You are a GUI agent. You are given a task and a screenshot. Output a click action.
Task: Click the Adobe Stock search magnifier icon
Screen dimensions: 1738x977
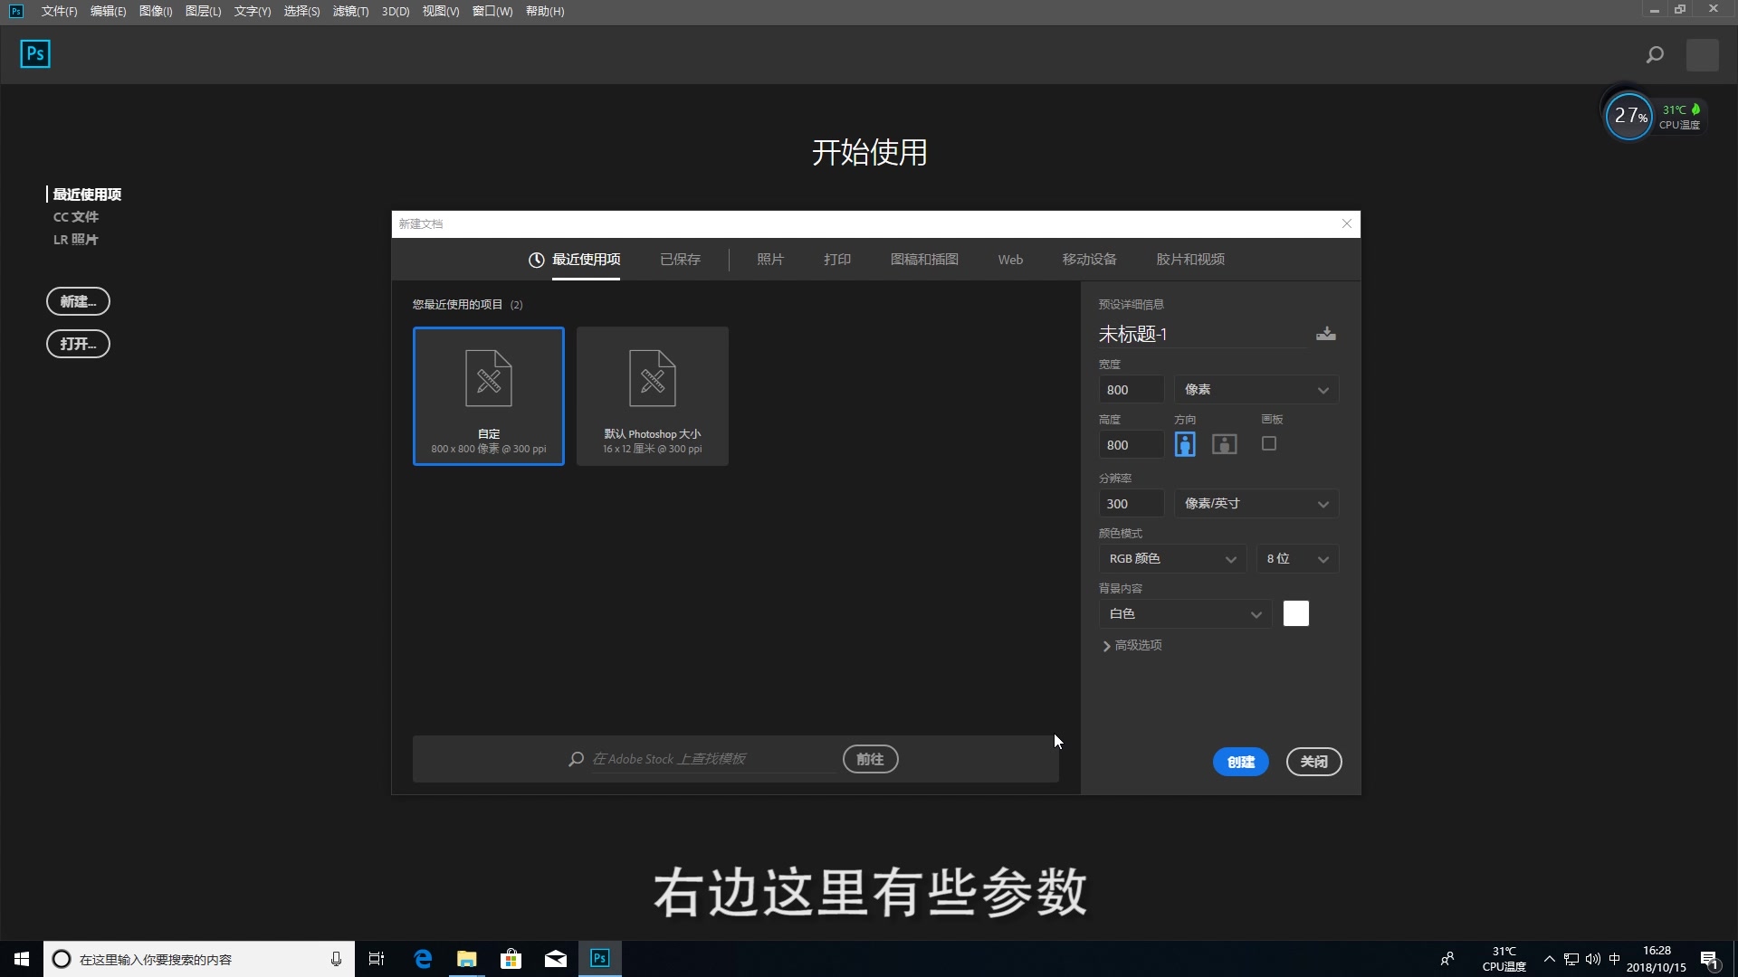[x=576, y=759]
